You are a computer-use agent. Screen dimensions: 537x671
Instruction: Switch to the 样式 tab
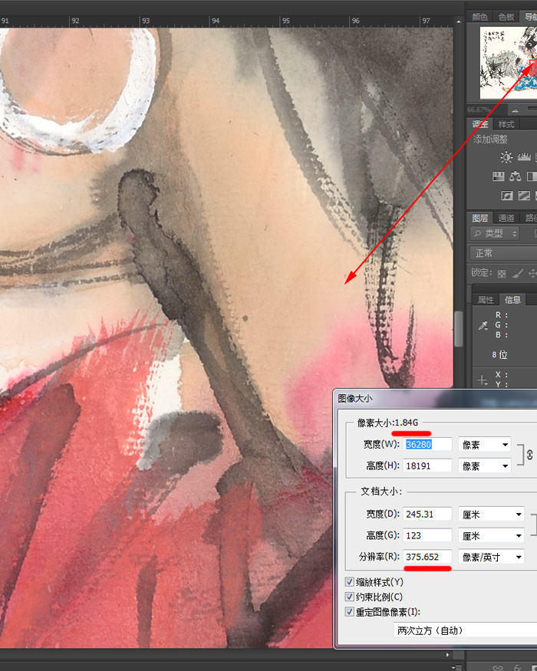[x=506, y=124]
